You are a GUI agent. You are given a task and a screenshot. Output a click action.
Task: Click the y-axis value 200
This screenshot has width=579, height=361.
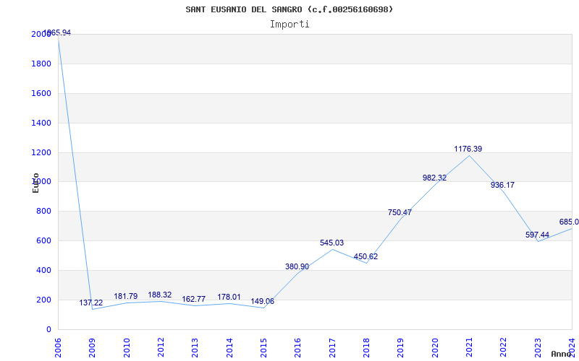point(43,300)
